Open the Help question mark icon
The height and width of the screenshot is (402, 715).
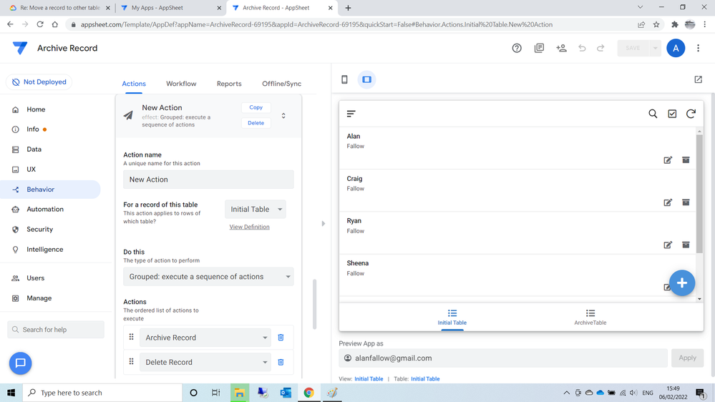[517, 48]
